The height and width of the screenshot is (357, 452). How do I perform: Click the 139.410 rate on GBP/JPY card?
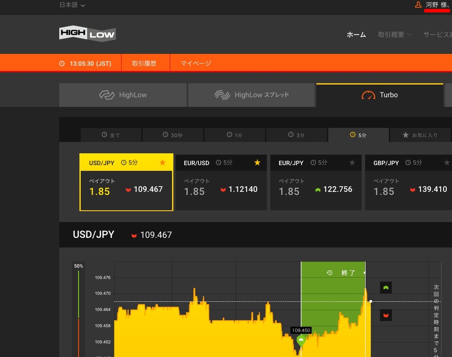(x=432, y=189)
